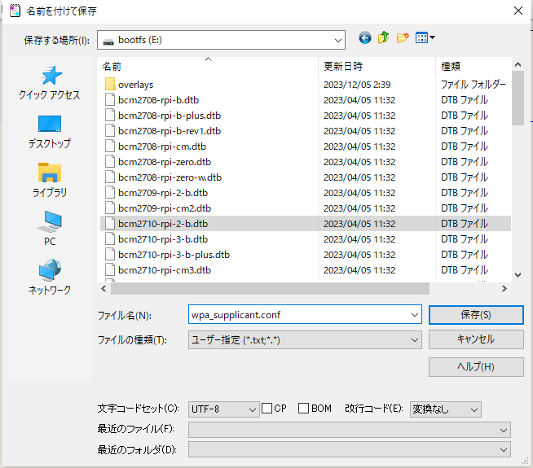This screenshot has height=468, width=533.
Task: Open PC in sidebar
Action: 50,229
